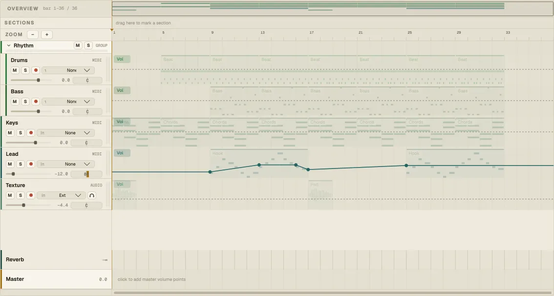Select Lead automation point at bar 13
The image size is (554, 296).
tap(259, 165)
